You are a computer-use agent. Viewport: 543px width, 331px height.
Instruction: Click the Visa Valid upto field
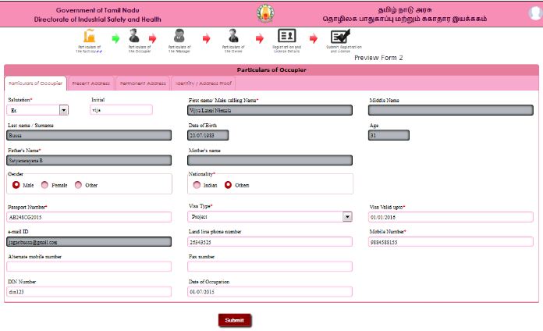tap(451, 217)
